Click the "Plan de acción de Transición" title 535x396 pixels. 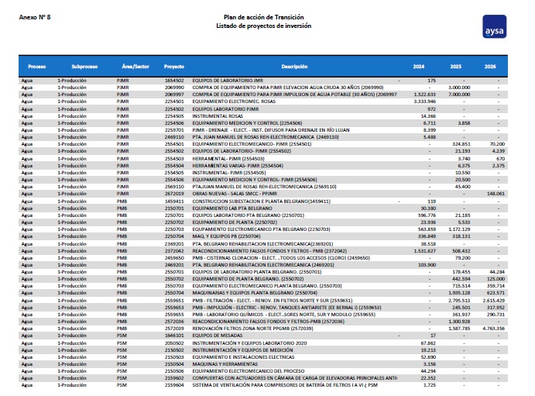(263, 16)
